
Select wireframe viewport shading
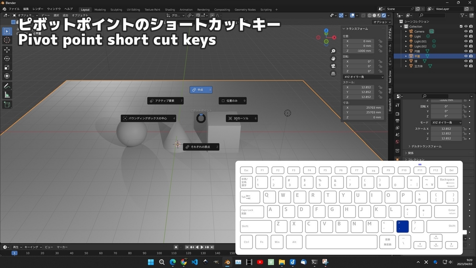369,15
